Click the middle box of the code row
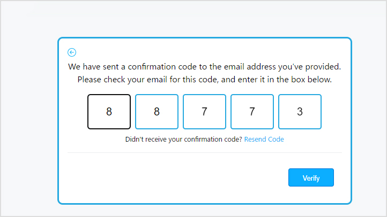This screenshot has height=217, width=387. tap(204, 112)
